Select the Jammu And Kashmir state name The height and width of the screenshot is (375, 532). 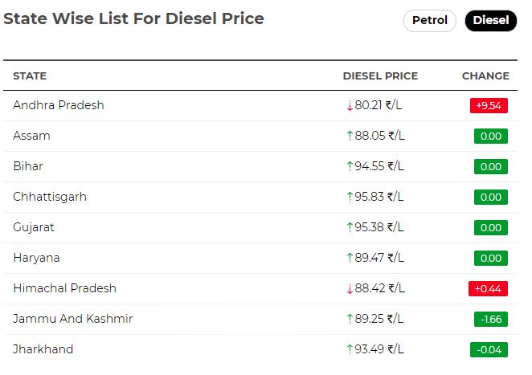coord(72,319)
